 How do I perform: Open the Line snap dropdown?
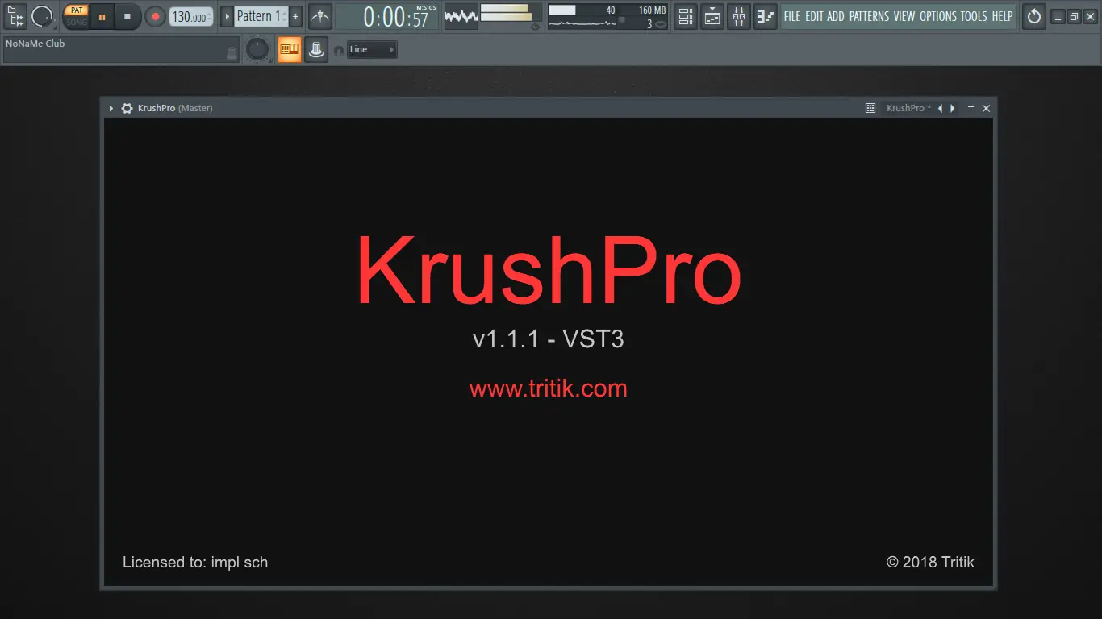point(372,50)
